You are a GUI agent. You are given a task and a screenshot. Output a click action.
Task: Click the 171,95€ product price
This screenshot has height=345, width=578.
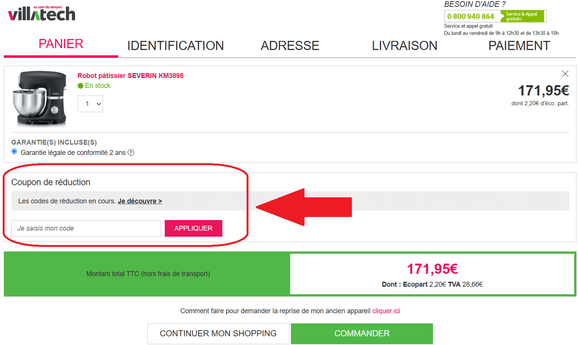point(543,91)
